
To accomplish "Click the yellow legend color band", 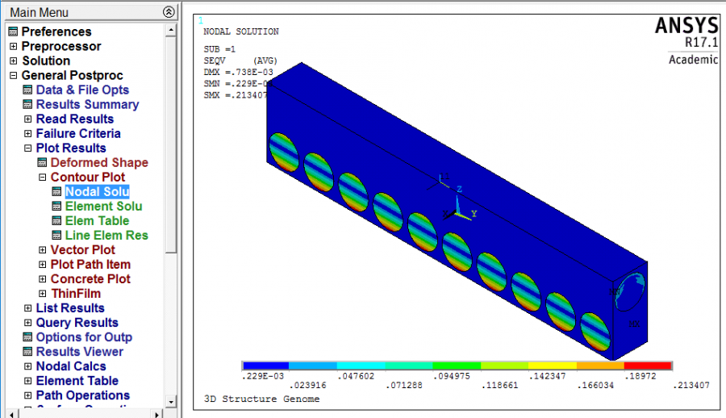I will click(552, 366).
